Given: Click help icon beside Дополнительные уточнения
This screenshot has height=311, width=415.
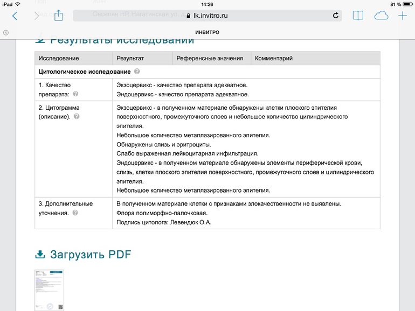Looking at the screenshot, I should tap(75, 213).
